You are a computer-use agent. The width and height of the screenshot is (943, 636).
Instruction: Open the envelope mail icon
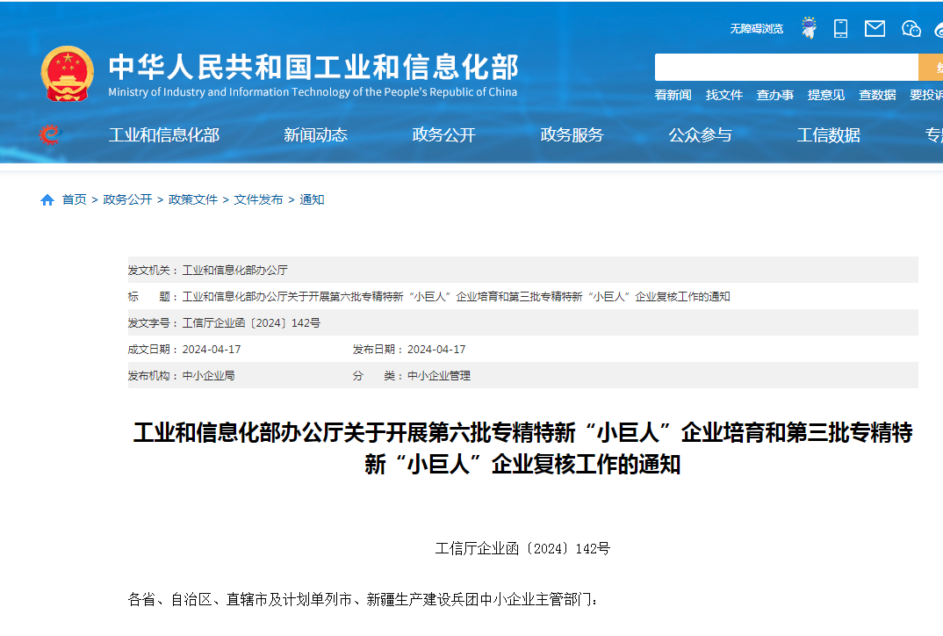tap(875, 29)
